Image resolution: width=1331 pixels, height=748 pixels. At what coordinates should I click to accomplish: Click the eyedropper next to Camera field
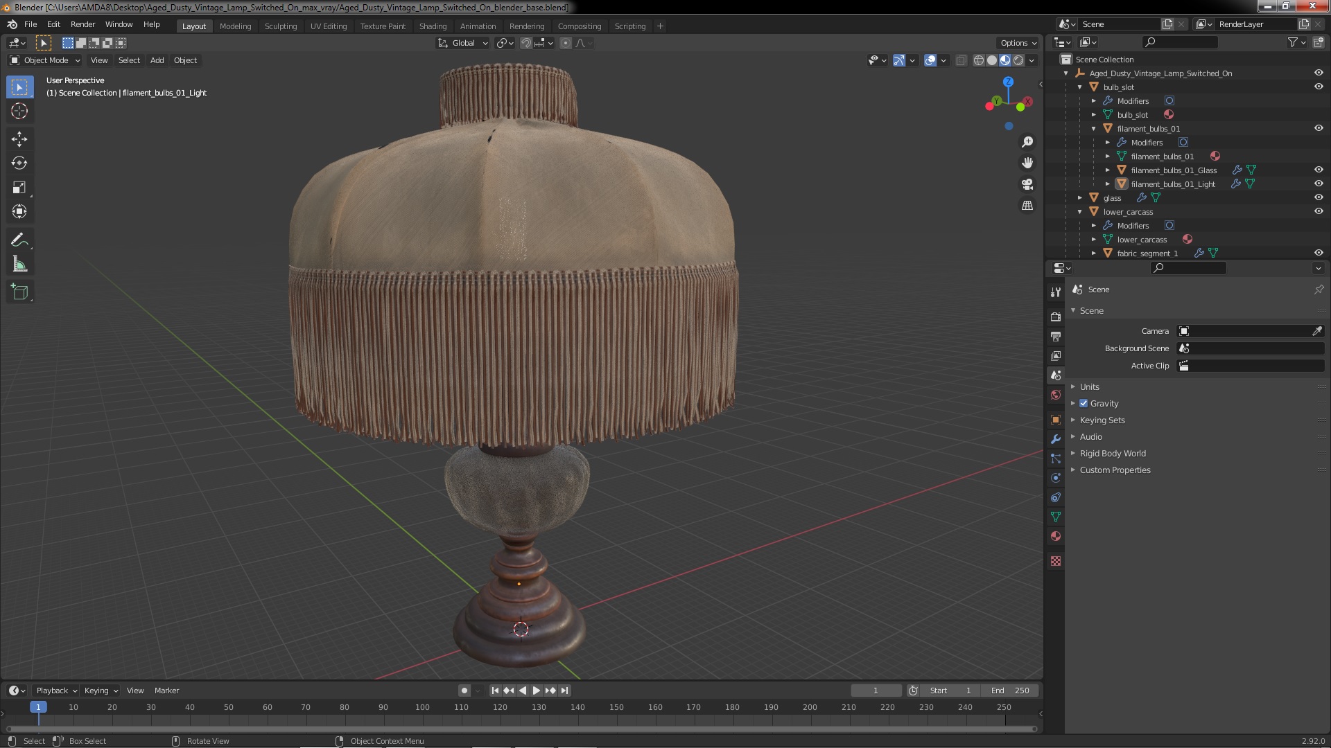click(x=1316, y=331)
